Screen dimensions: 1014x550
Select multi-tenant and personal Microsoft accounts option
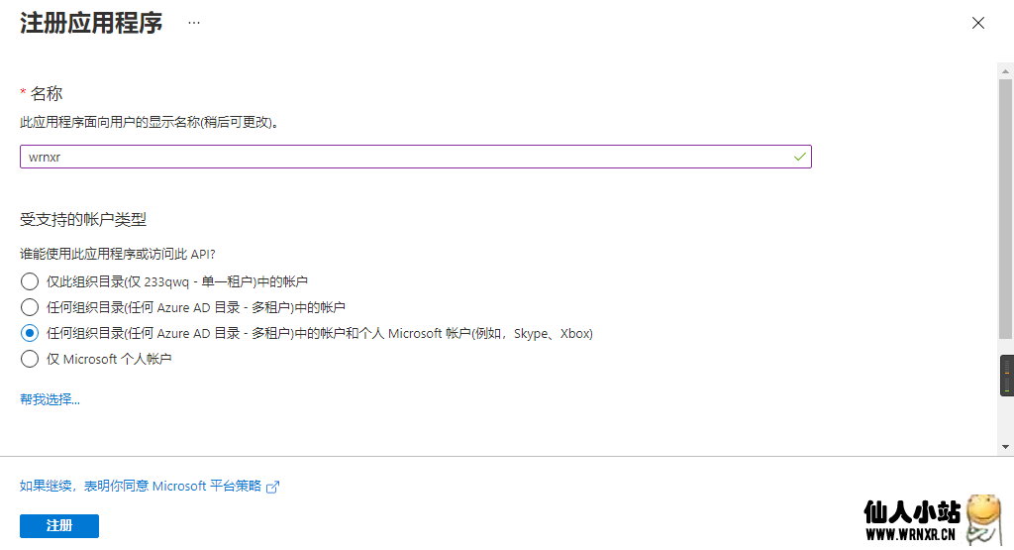pos(29,333)
